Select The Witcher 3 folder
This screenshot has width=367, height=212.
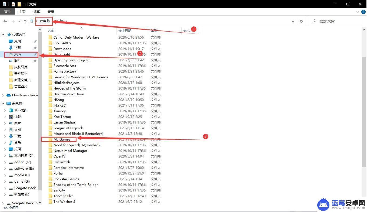(64, 202)
